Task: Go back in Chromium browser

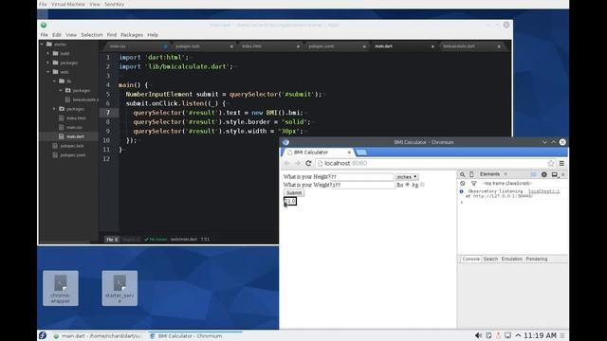Action: (286, 163)
